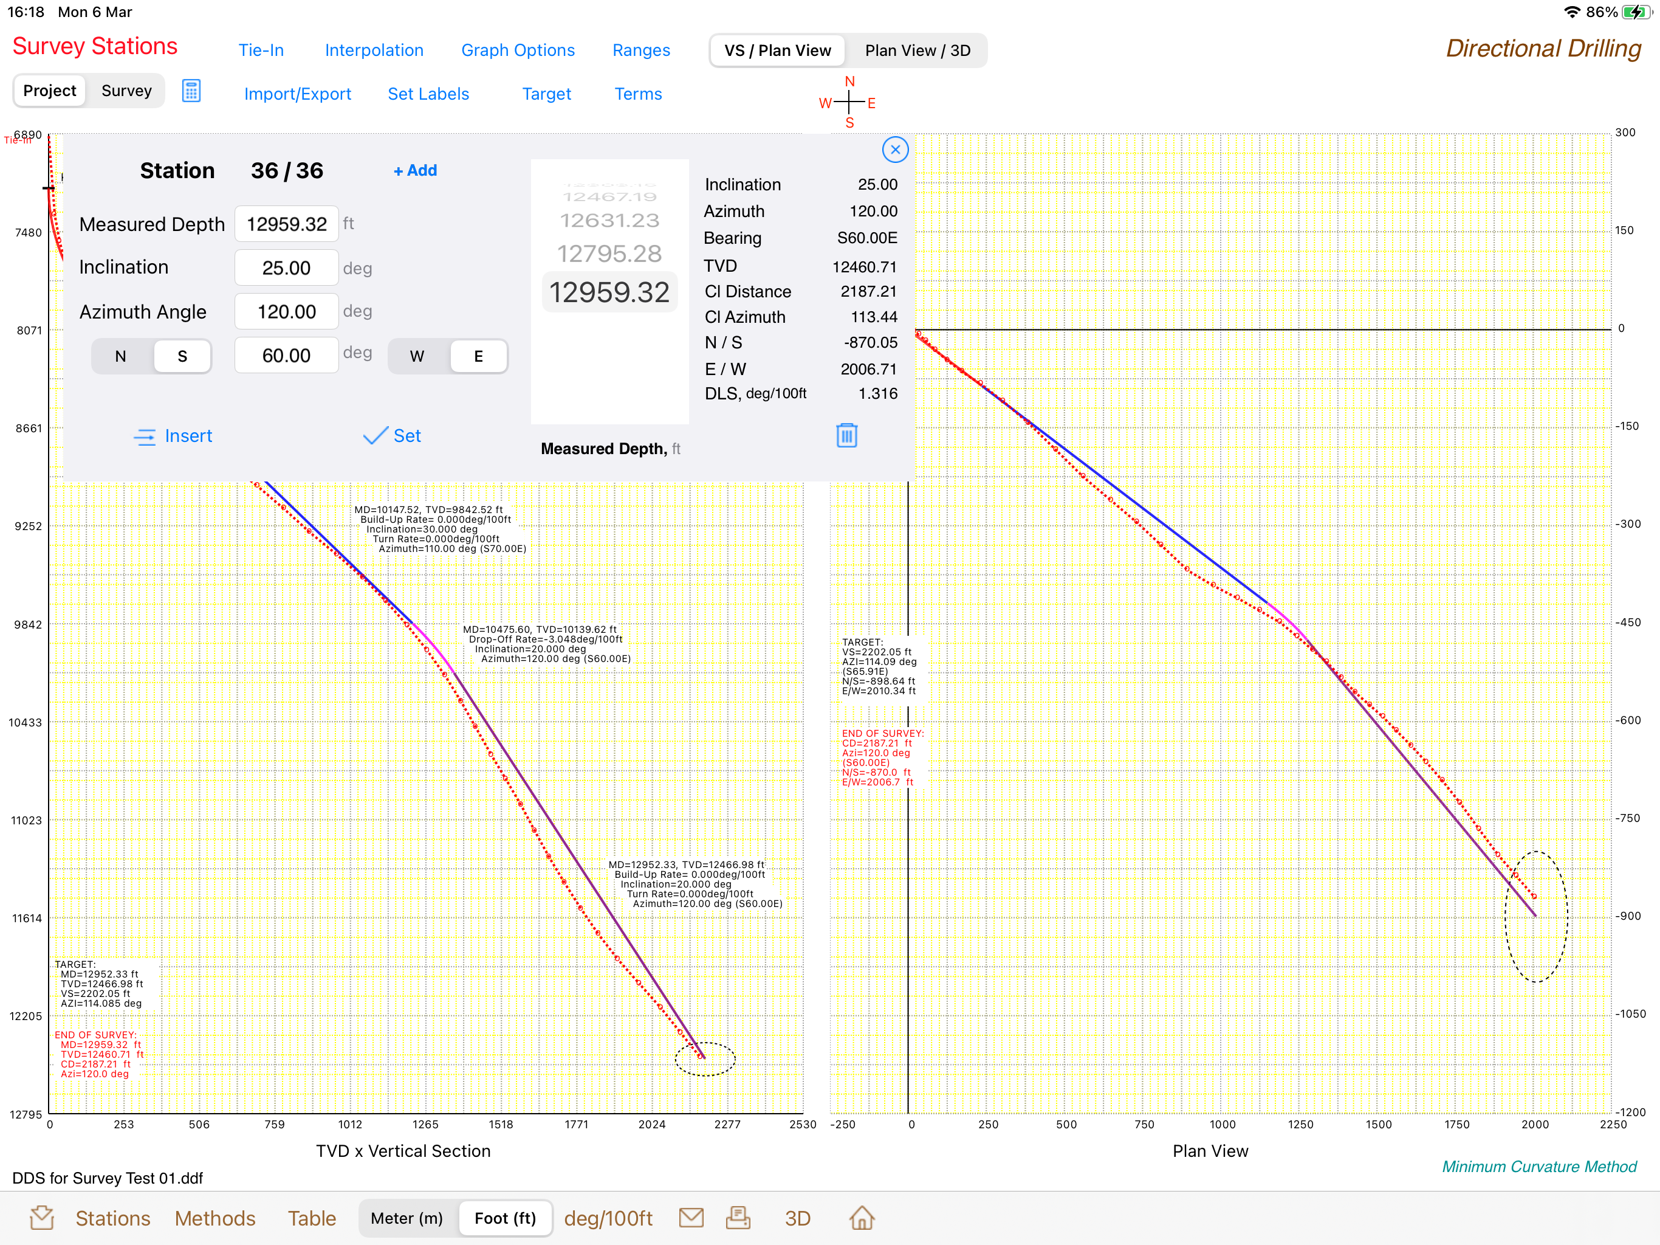Close the station editor panel
The height and width of the screenshot is (1245, 1660).
pyautogui.click(x=894, y=150)
